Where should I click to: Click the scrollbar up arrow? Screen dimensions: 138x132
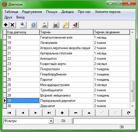[x=132, y=32]
